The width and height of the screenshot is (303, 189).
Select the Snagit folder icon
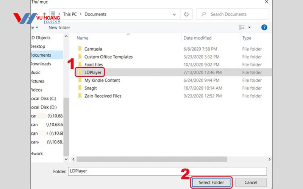click(x=80, y=88)
